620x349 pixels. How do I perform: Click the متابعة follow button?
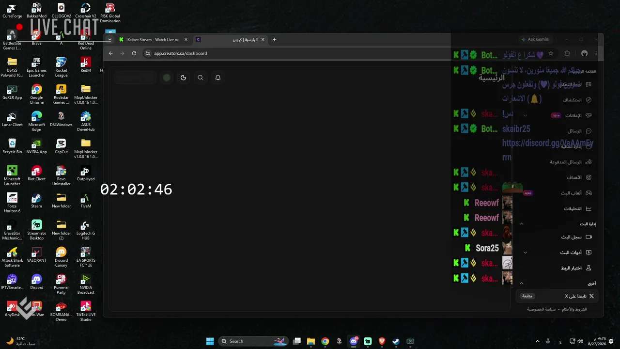tap(527, 296)
